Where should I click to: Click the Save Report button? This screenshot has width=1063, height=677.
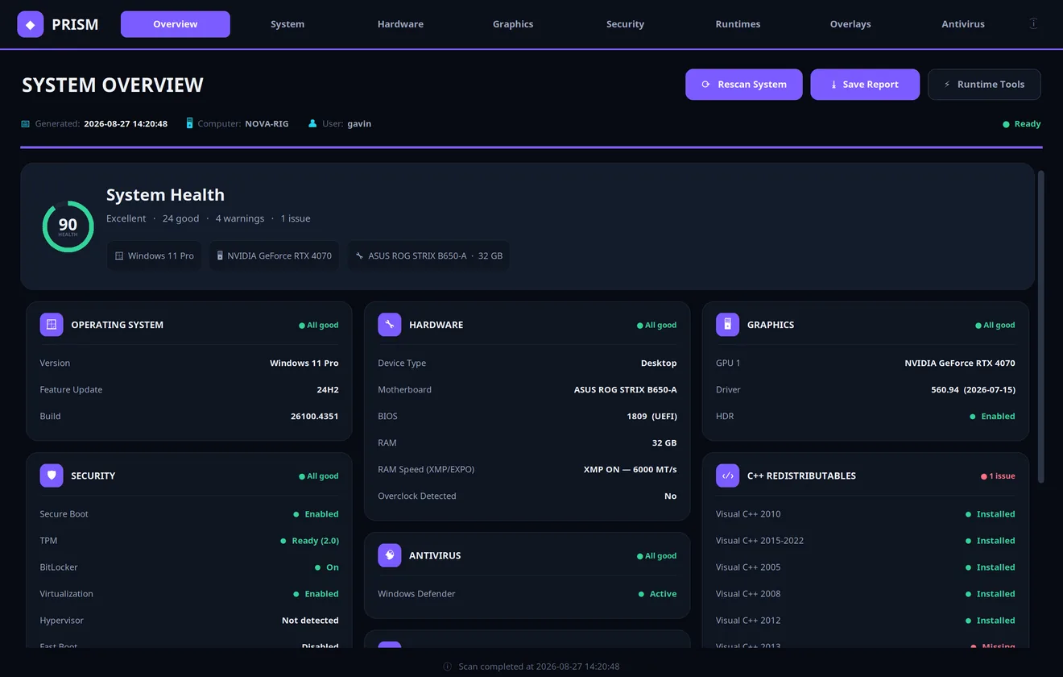[865, 85]
